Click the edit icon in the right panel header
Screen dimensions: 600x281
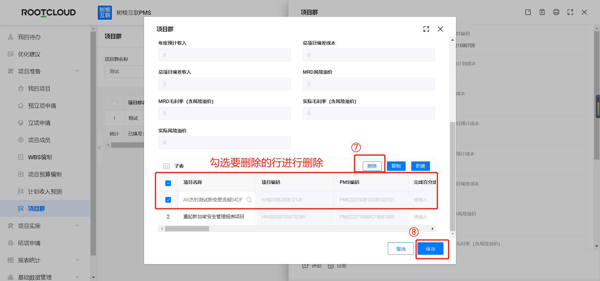(x=528, y=12)
